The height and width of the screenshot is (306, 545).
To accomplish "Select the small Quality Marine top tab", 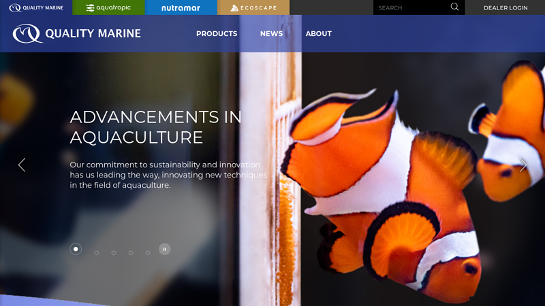I will coord(36,7).
